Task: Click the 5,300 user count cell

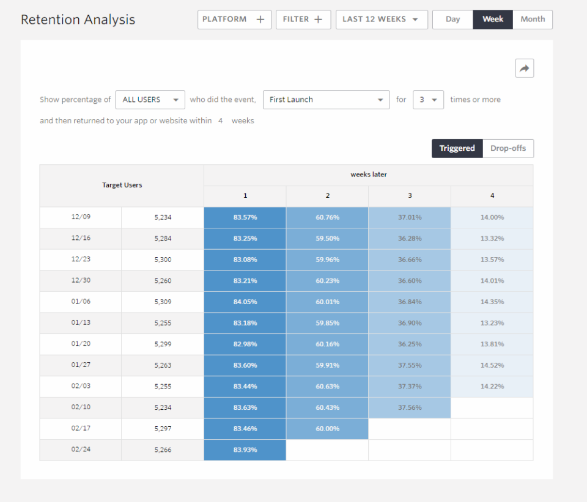Action: [x=163, y=260]
